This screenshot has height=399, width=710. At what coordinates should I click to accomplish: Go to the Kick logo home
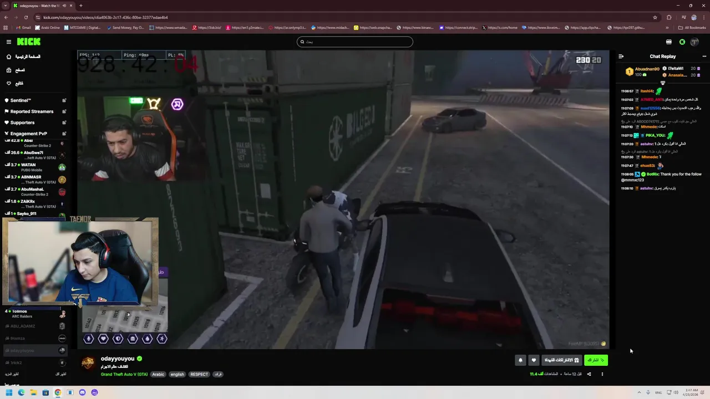(x=28, y=42)
